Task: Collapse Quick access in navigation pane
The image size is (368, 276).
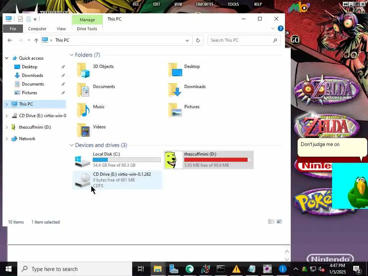Action: point(7,58)
